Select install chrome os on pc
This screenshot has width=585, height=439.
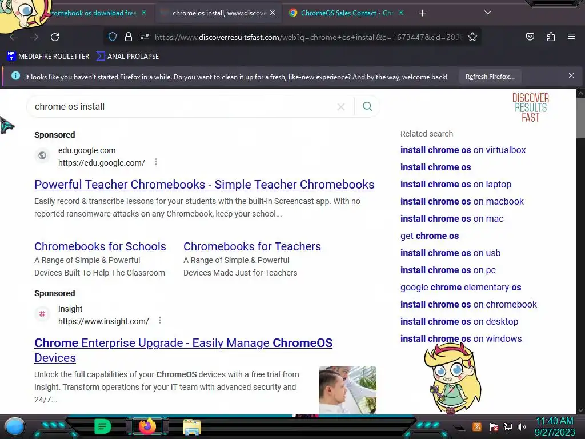448,270
